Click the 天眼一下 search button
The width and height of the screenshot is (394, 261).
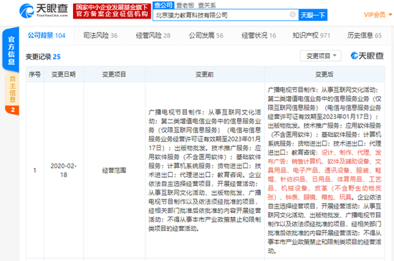[x=313, y=15]
